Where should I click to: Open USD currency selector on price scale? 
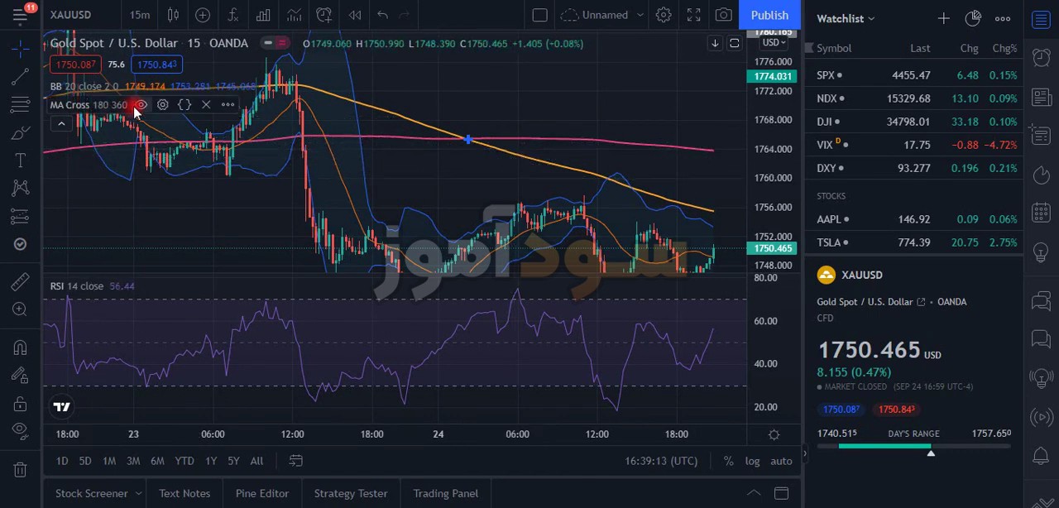pos(774,42)
